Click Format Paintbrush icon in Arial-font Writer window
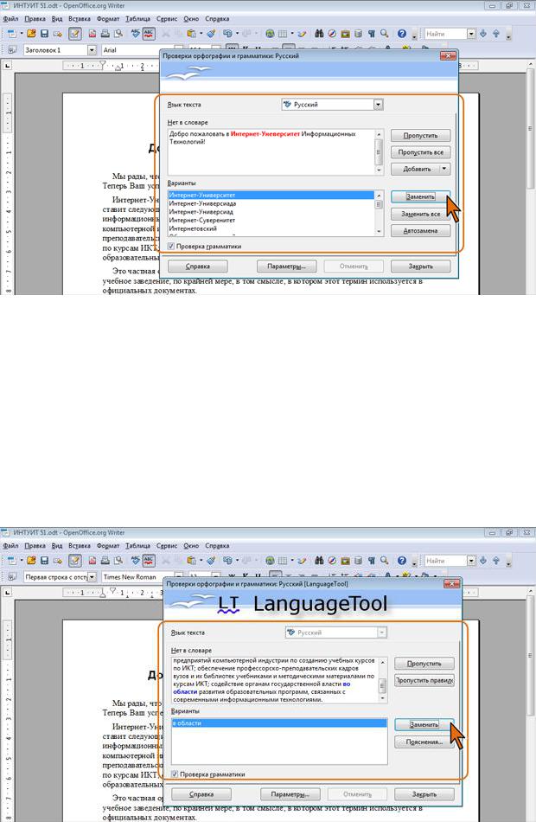536x822 pixels. 211,34
